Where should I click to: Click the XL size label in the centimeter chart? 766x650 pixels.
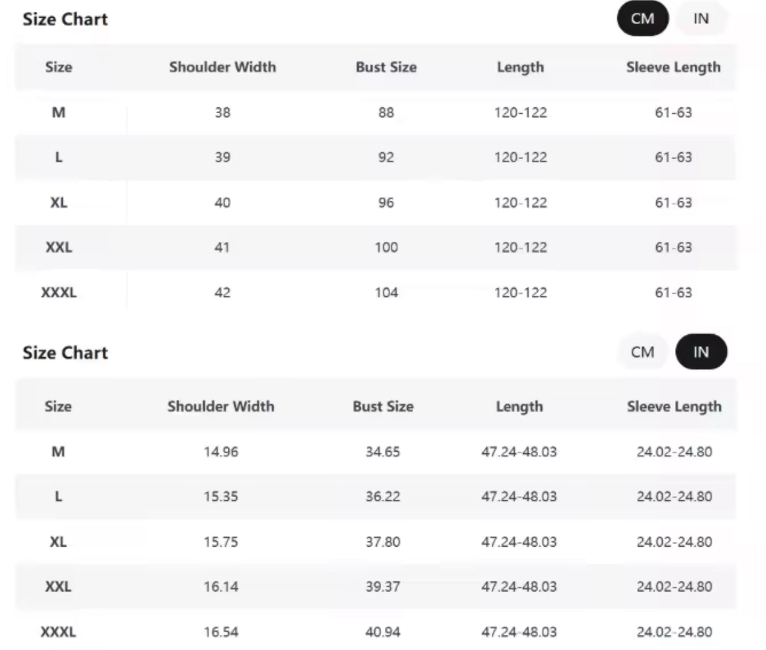coord(58,203)
